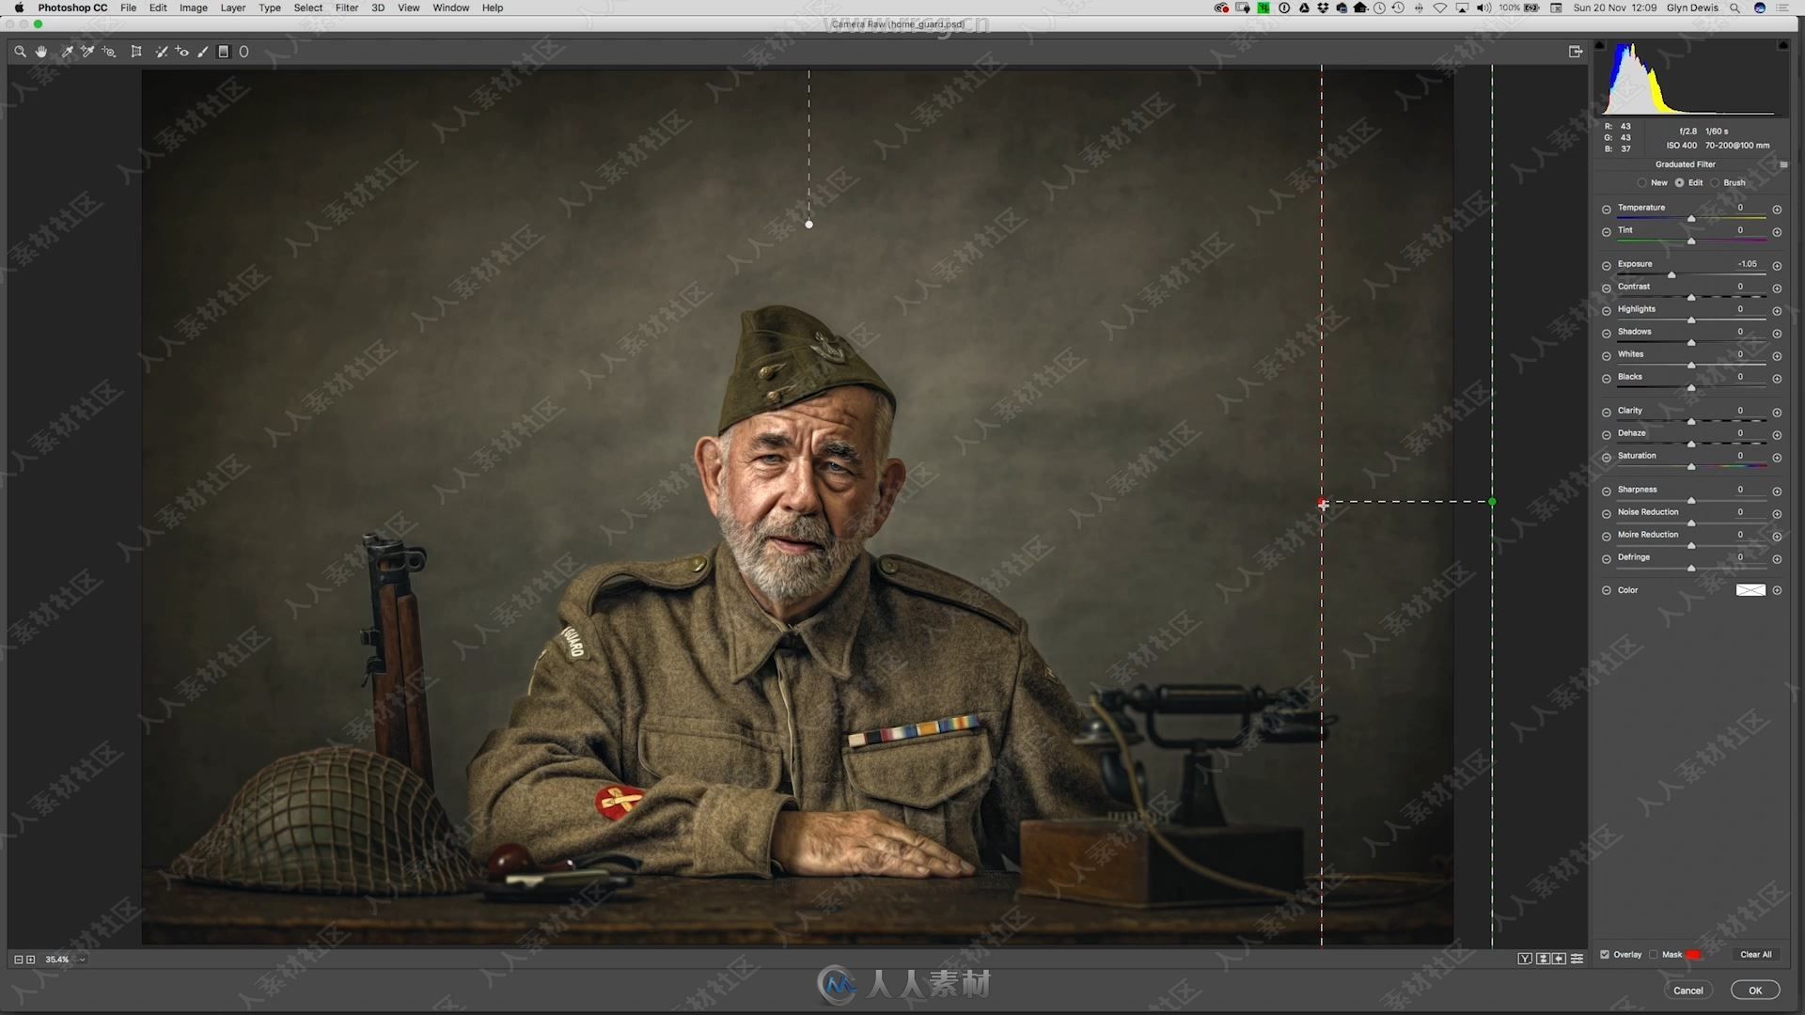Uncheck the Overlay checkbox
This screenshot has width=1805, height=1015.
pos(1605,955)
